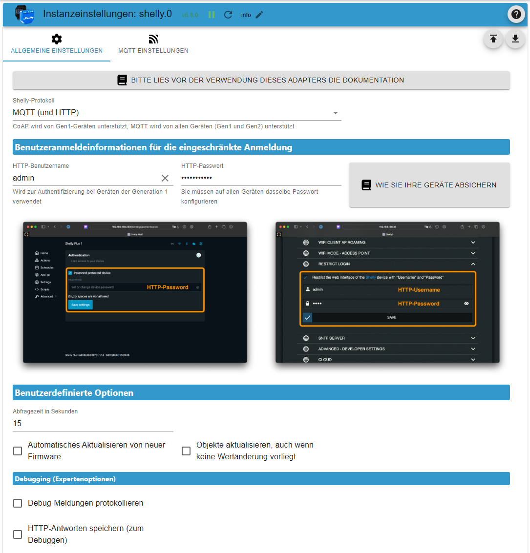Switch to MQTT-Einstellungen tab
Image resolution: width=530 pixels, height=553 pixels.
pyautogui.click(x=153, y=44)
